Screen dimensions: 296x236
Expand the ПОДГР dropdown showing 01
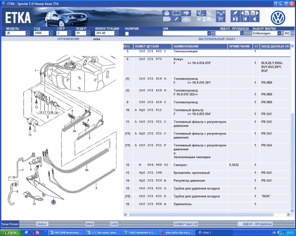click(88, 33)
